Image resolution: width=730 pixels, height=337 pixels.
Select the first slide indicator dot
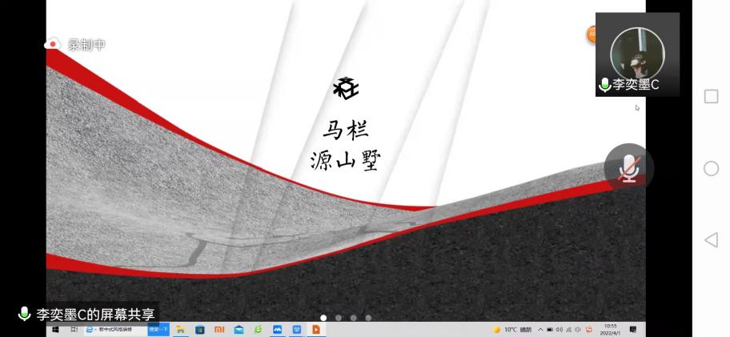click(323, 318)
